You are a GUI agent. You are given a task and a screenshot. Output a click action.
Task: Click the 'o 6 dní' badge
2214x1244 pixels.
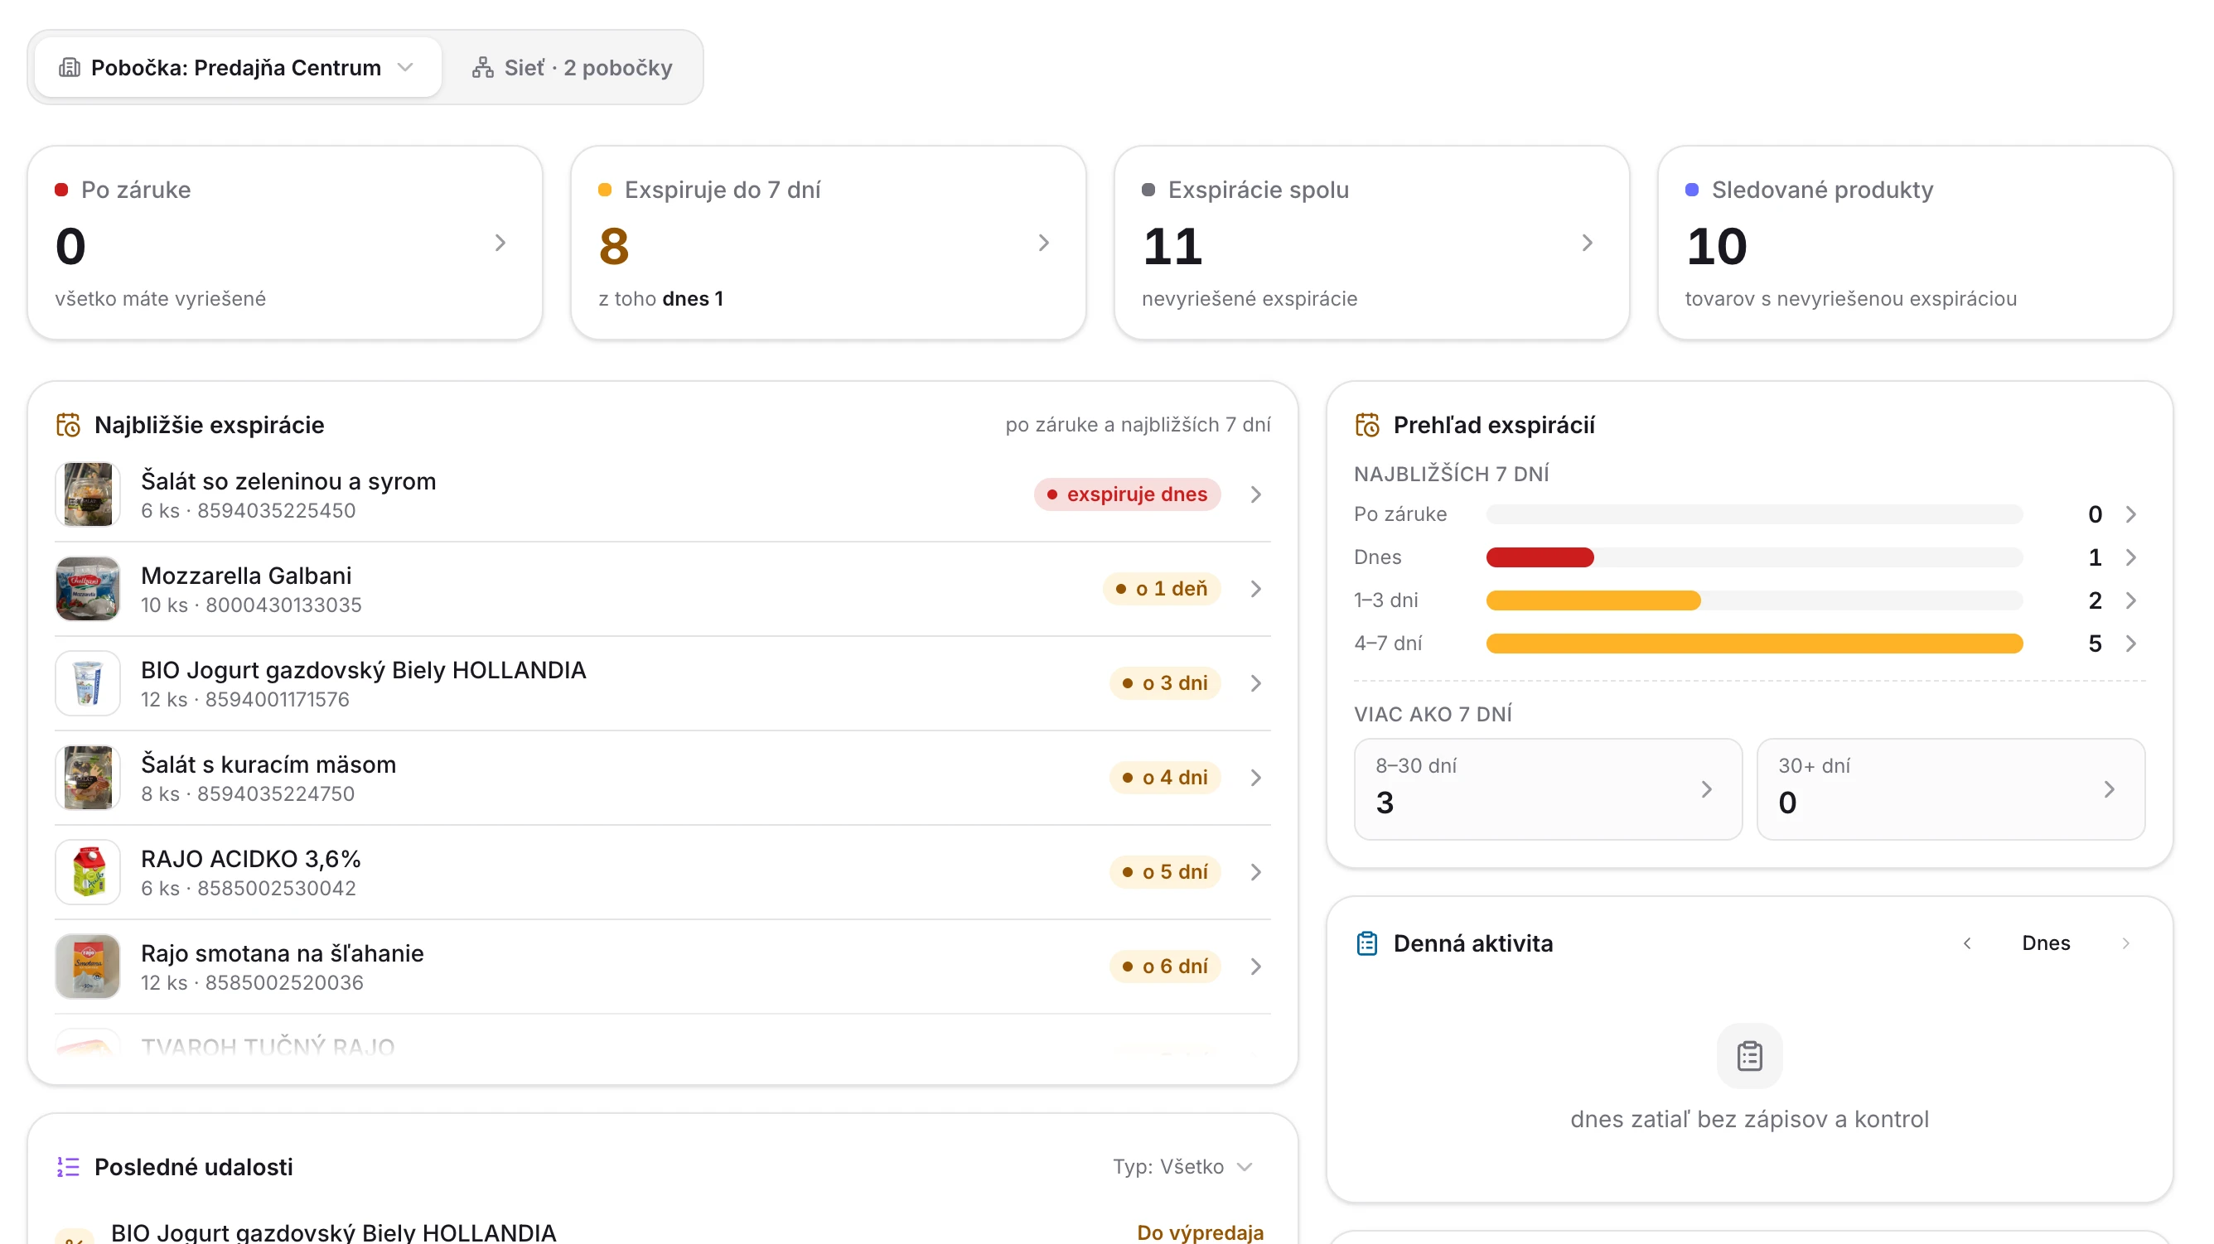(x=1164, y=967)
